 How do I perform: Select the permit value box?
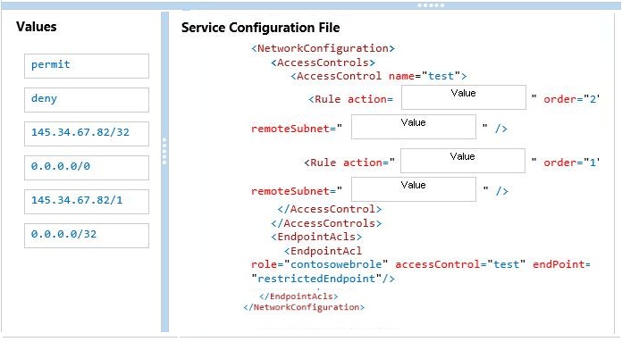[x=87, y=66]
